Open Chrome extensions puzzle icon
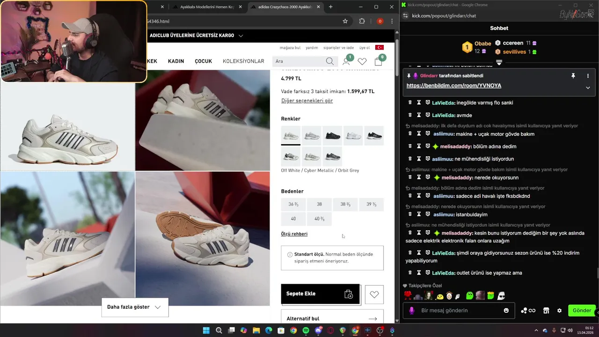599x337 pixels. [362, 21]
